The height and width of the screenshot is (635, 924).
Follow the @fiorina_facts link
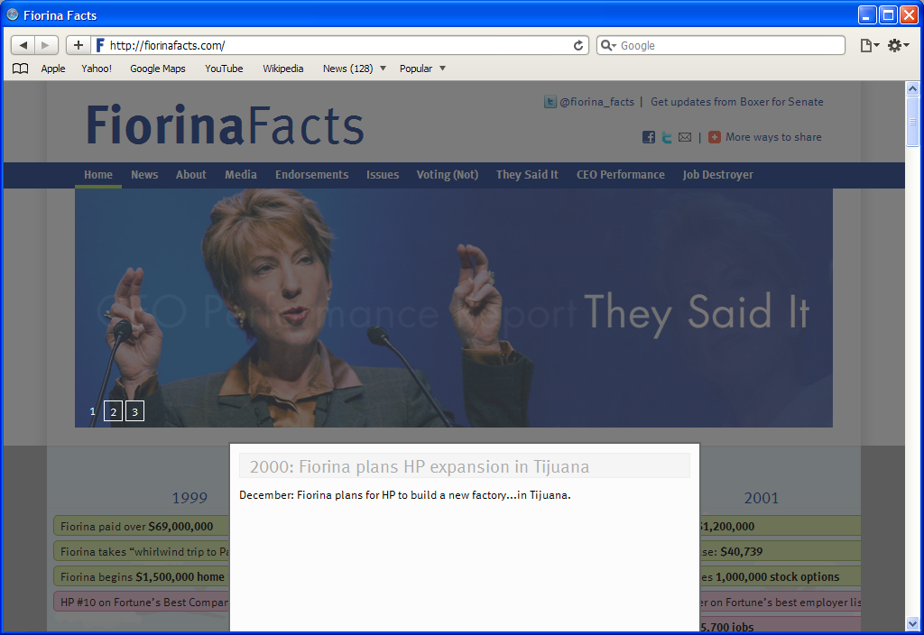[597, 101]
